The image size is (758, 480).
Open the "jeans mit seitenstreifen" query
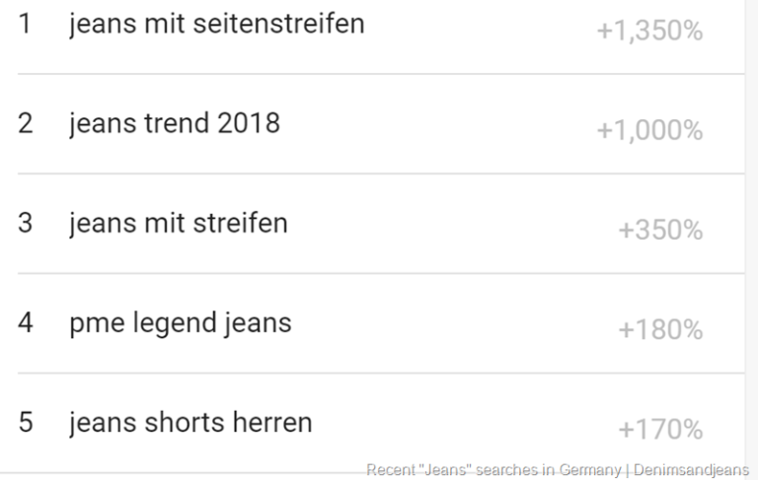[216, 24]
